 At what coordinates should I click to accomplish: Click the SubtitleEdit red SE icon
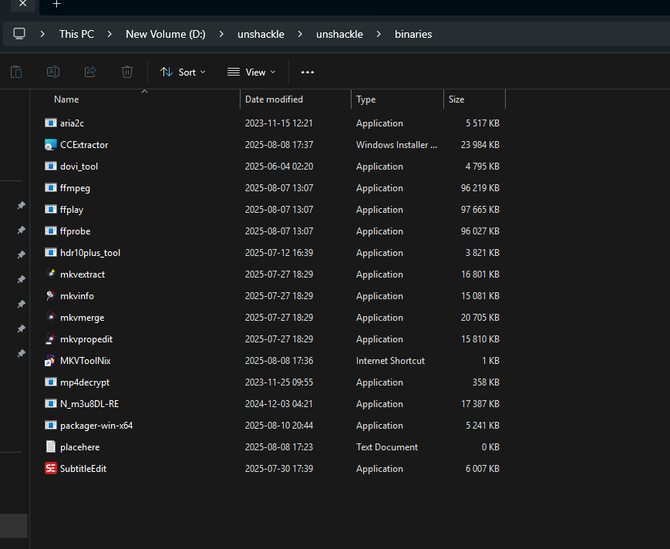(51, 468)
